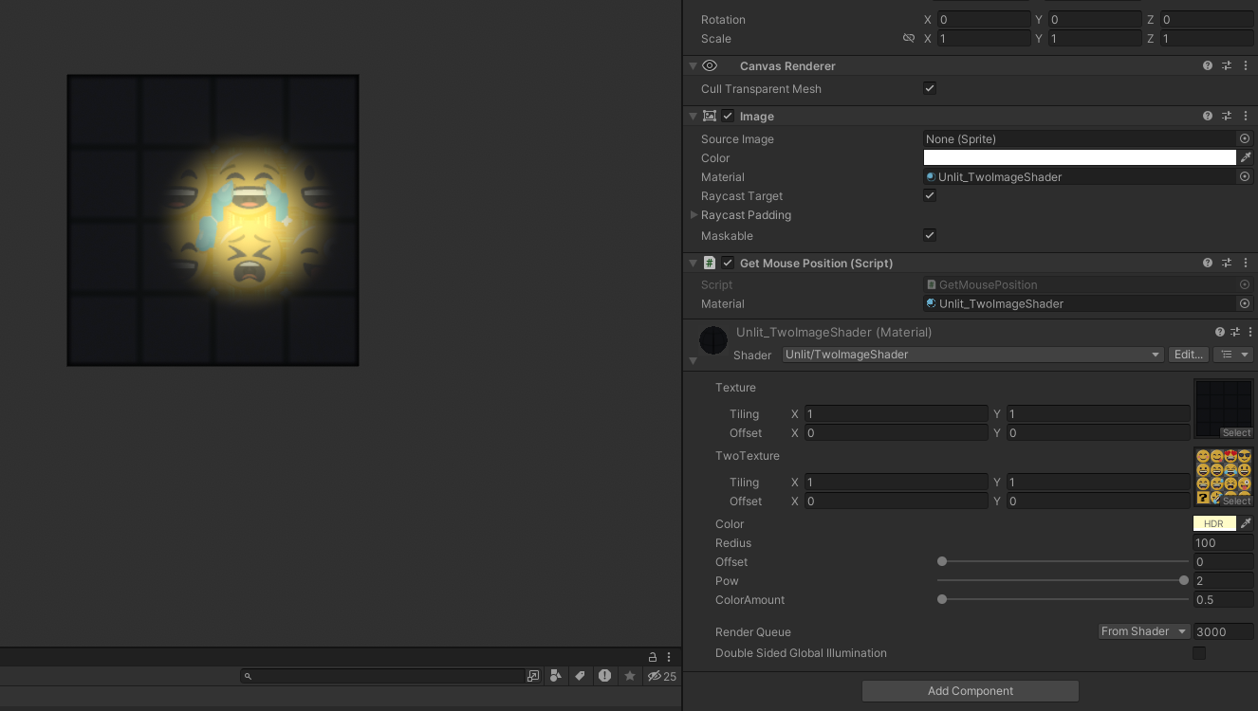1258x711 pixels.
Task: Toggle hidden packages visibility showing 25
Action: [662, 676]
